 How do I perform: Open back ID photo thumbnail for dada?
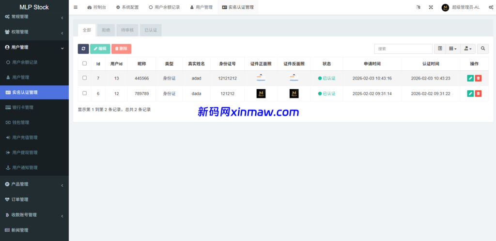click(294, 94)
